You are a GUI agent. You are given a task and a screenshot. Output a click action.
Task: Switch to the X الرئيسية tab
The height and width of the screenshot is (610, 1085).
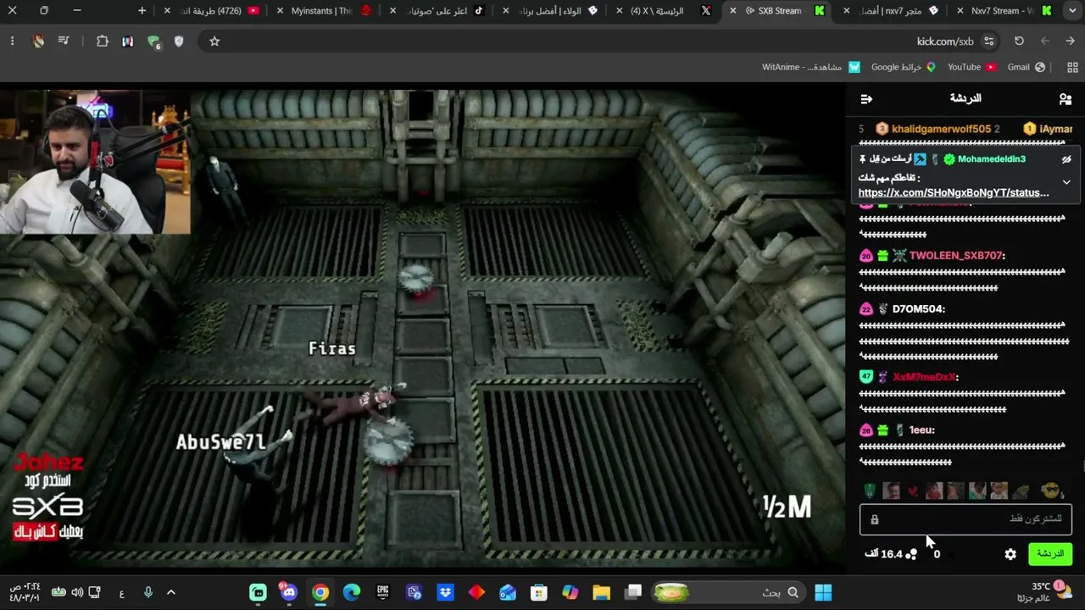point(665,11)
